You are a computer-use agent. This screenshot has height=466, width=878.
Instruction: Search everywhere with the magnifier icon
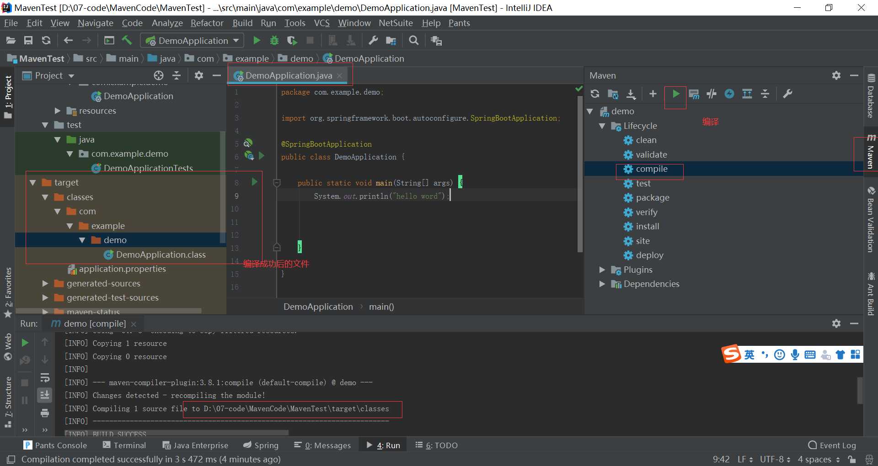point(414,41)
